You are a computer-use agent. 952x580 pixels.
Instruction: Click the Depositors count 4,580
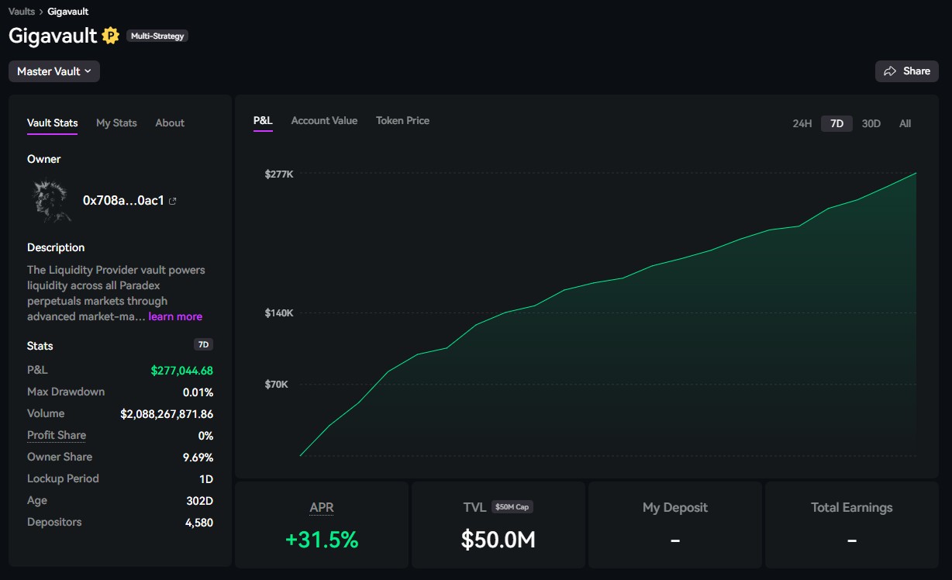[x=199, y=523]
